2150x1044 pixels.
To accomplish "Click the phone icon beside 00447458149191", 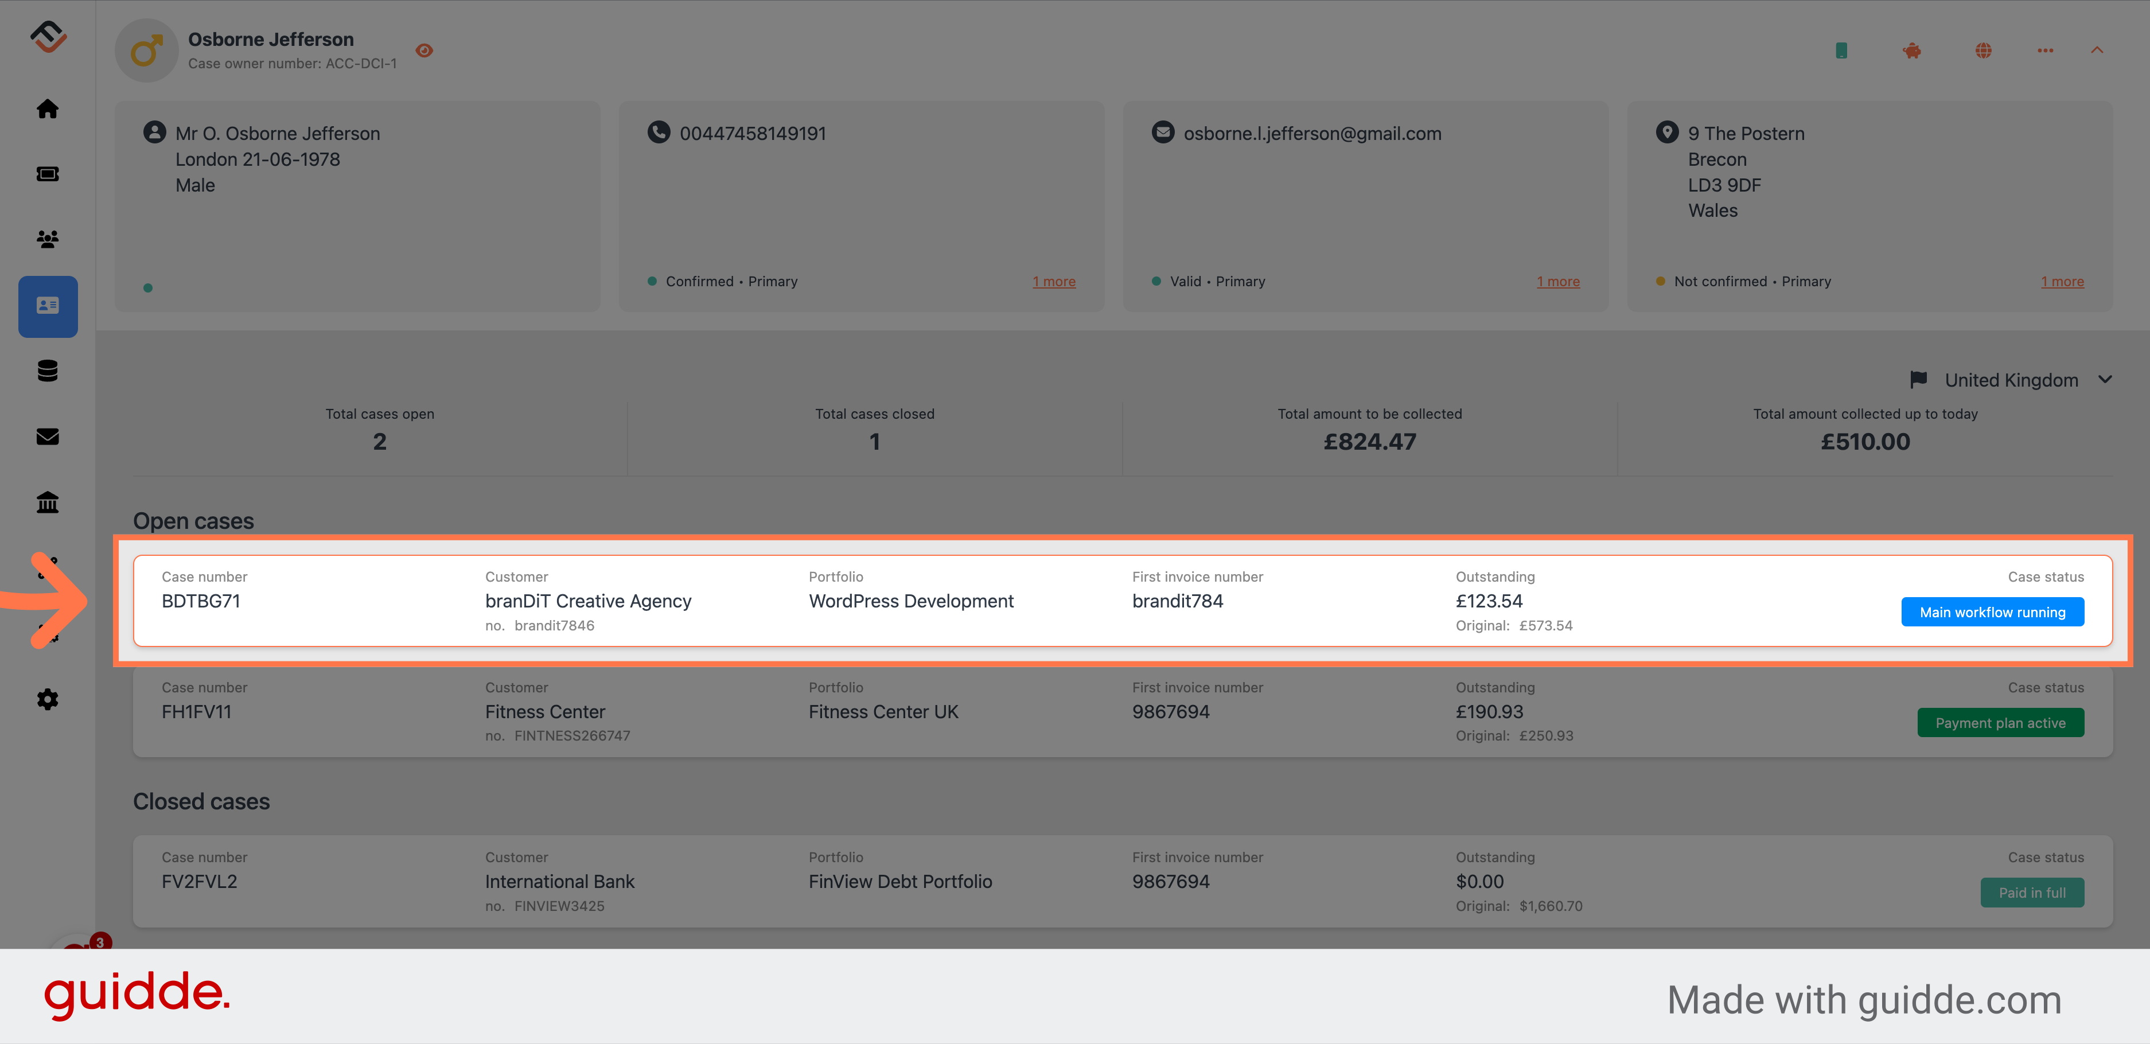I will (659, 132).
